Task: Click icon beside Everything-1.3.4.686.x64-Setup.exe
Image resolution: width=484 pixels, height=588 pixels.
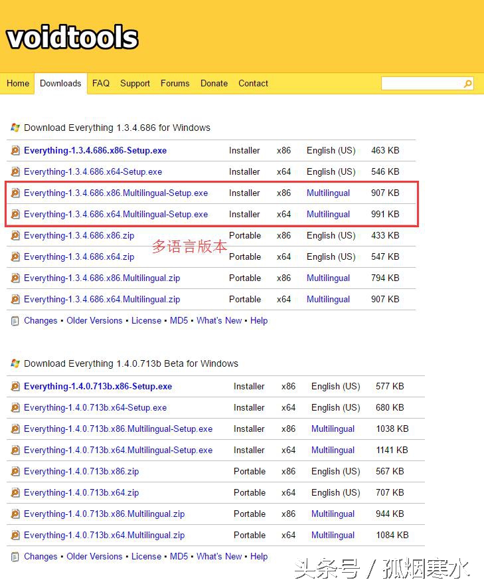Action: click(15, 172)
